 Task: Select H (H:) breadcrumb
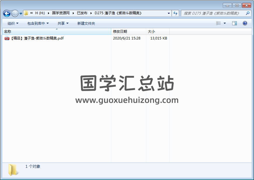[x=40, y=13]
